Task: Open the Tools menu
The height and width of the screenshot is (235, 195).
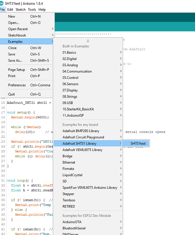Action: [32, 10]
